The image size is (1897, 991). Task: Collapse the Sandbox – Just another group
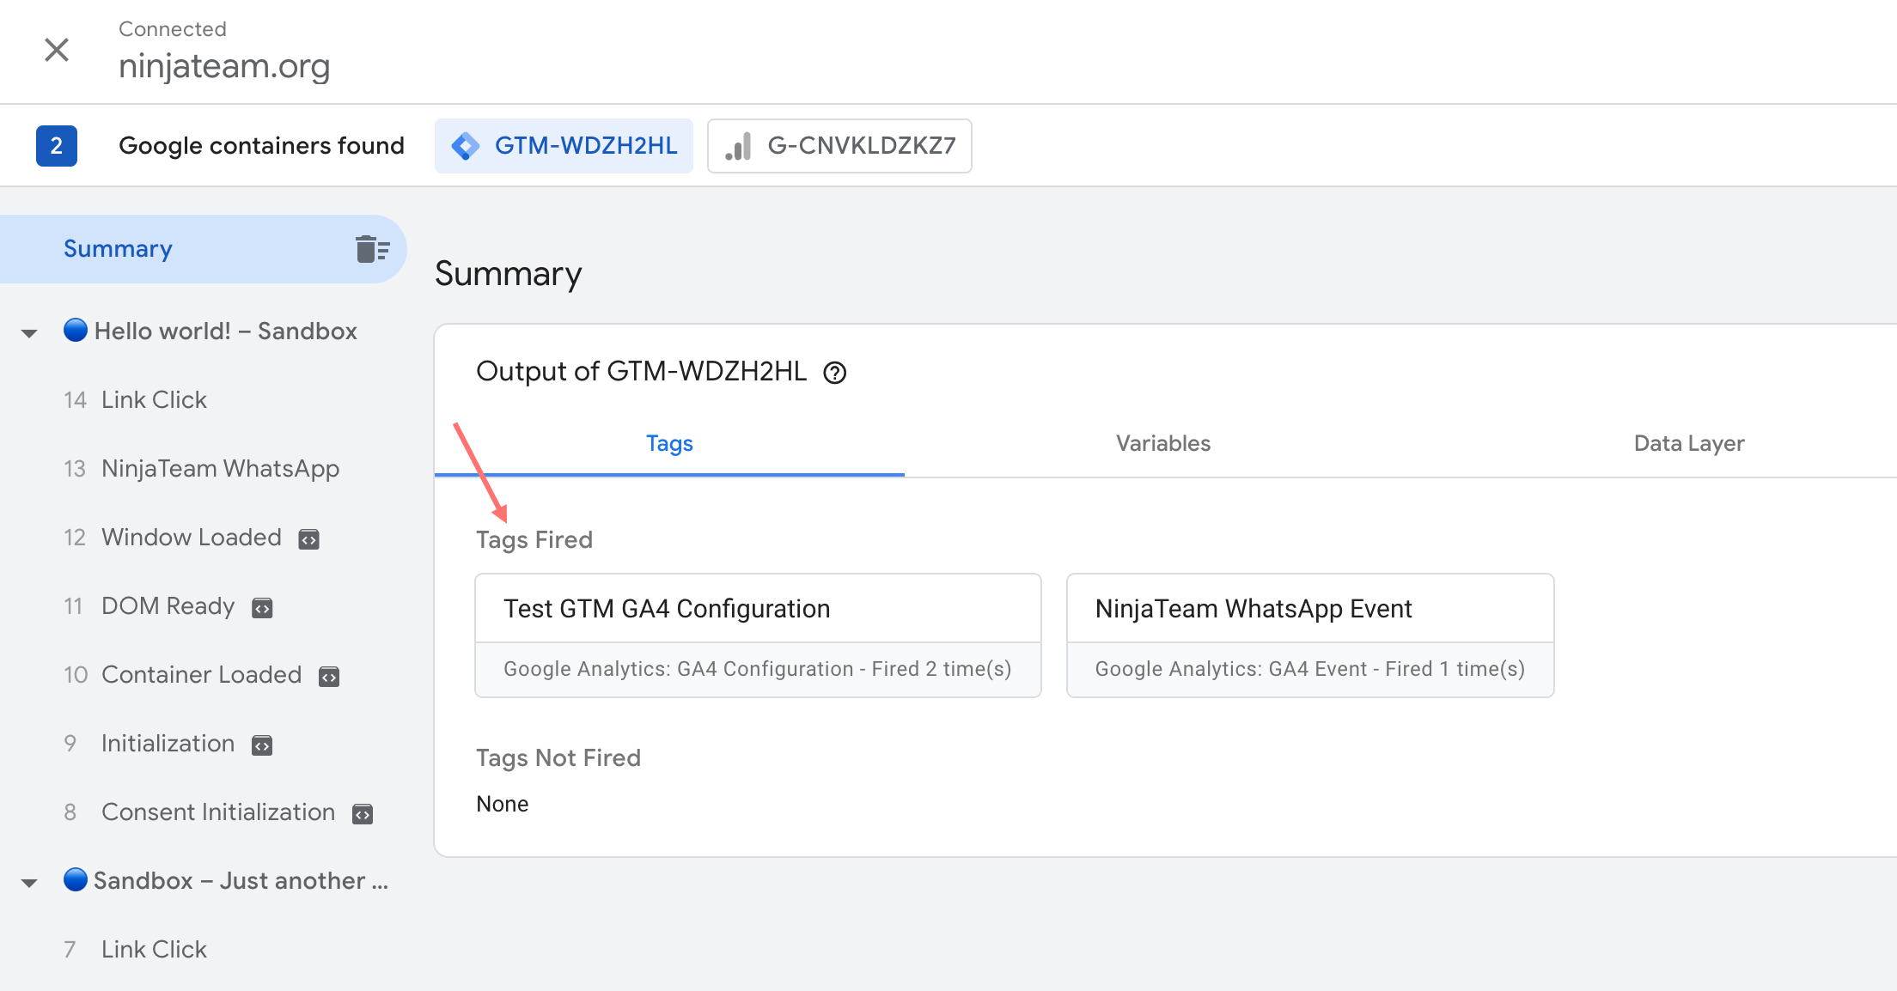pos(29,883)
